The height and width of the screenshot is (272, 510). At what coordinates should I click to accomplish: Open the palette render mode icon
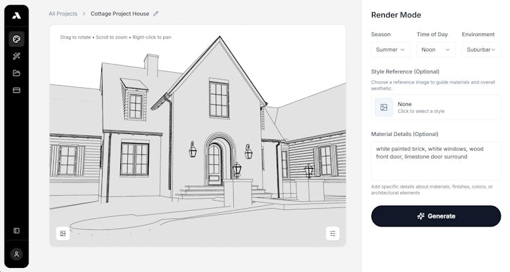point(16,39)
